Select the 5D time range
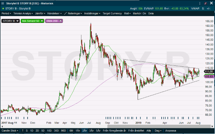 43,131
